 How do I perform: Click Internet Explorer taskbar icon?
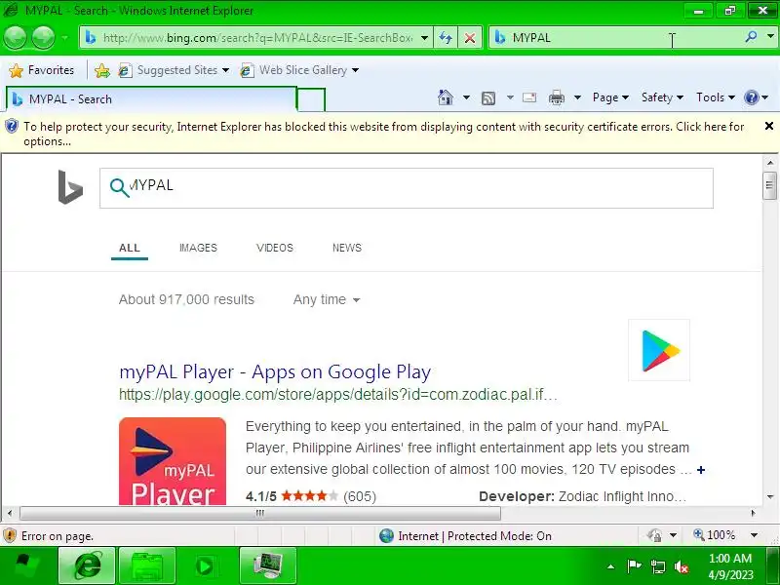coord(87,565)
